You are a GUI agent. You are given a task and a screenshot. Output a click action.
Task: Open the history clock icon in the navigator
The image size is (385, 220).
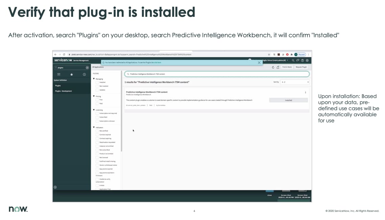click(x=84, y=74)
